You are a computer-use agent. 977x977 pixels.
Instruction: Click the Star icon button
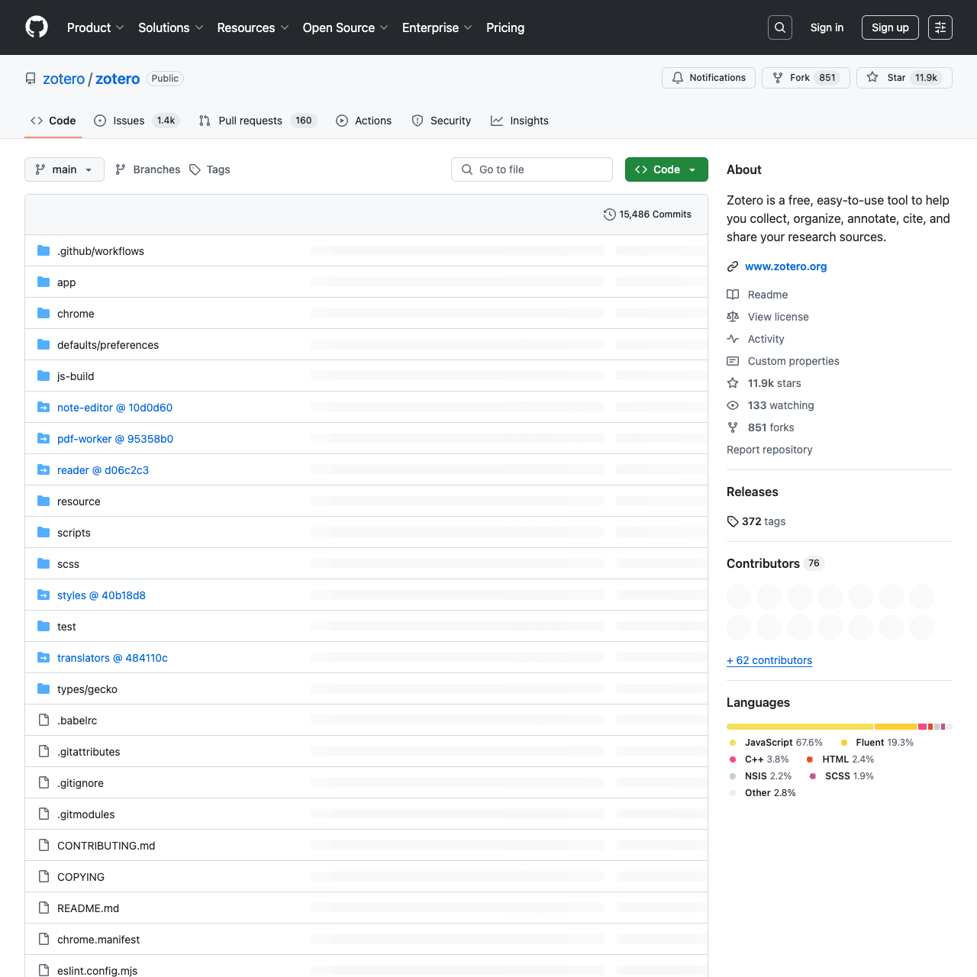pos(872,78)
